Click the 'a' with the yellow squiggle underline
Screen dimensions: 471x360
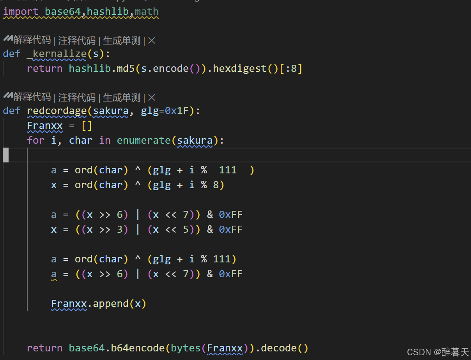(x=54, y=274)
